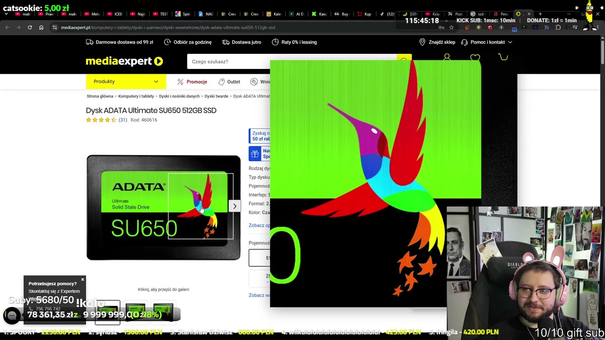Click the product star rating

point(101,120)
